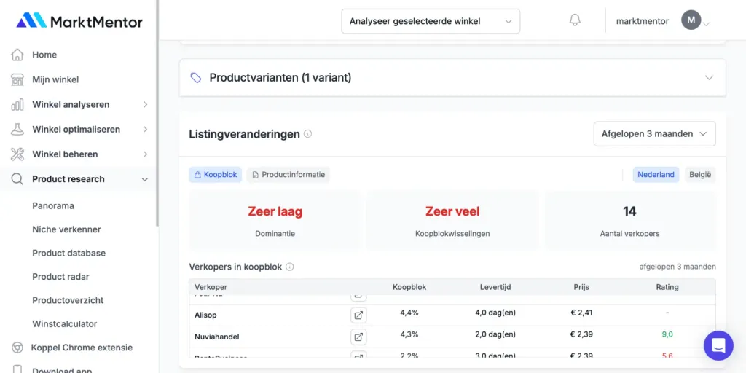This screenshot has width=746, height=373.
Task: Open Product database page
Action: tap(69, 253)
